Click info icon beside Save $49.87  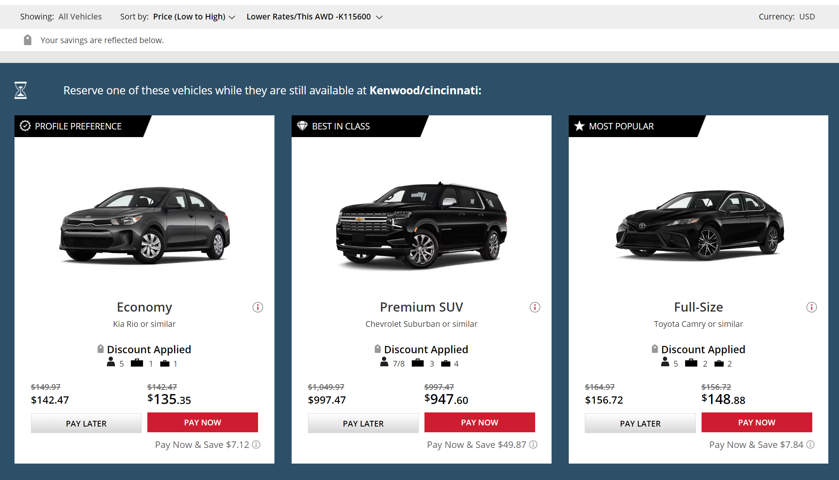534,444
